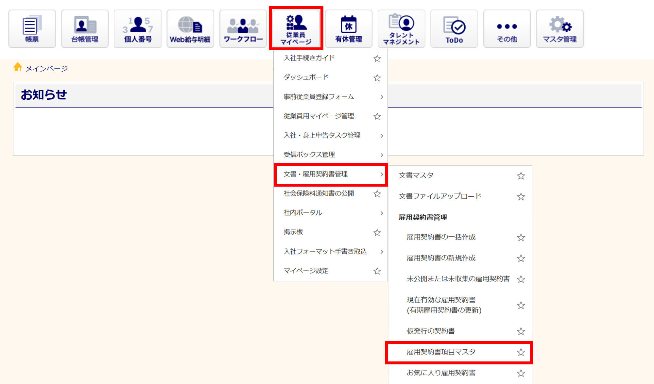Image resolution: width=654 pixels, height=384 pixels.
Task: Click the orange home icon
Action: 18,67
